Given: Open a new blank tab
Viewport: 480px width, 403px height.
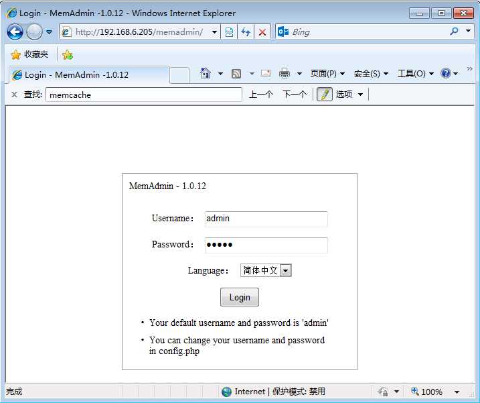Looking at the screenshot, I should tap(179, 75).
